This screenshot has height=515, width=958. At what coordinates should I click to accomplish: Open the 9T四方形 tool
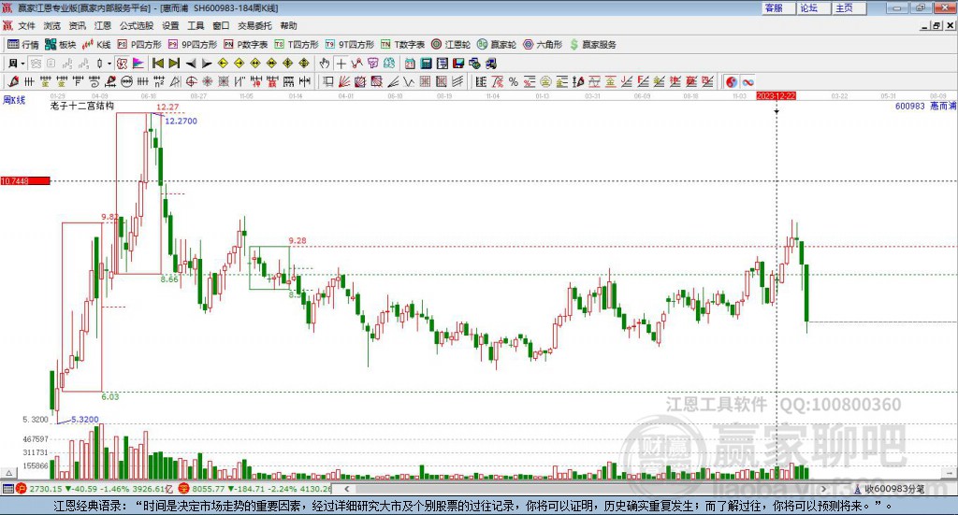pos(350,45)
